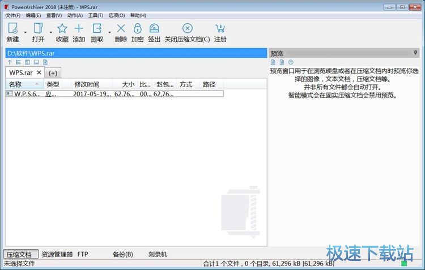Click the 合计1 个文件 status bar text
Screen dimensions: 425x270
pos(269,264)
